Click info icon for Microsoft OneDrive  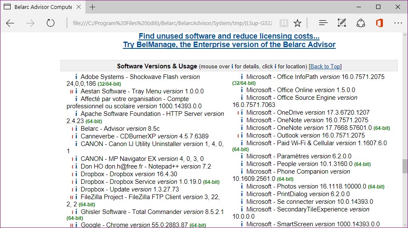pos(242,113)
